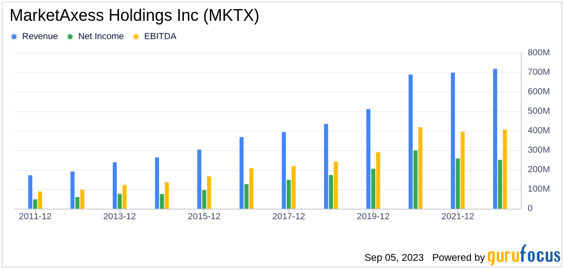Click the 500M y-axis label
The width and height of the screenshot is (564, 269).
[539, 112]
